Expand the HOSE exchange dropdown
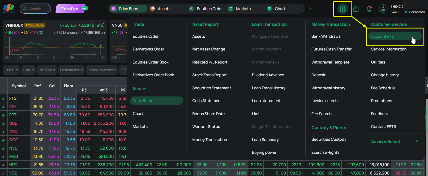The image size is (428, 176). (12, 70)
